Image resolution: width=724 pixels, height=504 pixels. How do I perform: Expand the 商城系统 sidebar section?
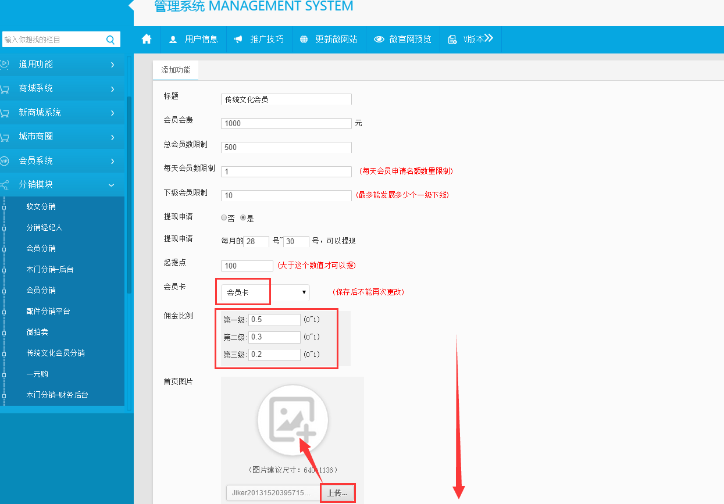point(62,88)
